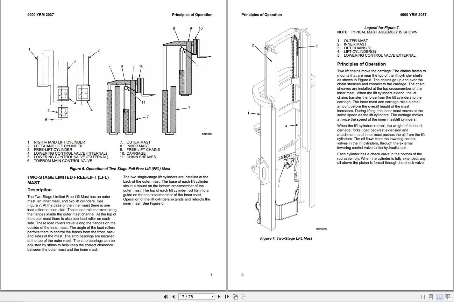Screen dimensions: 454x302
Task: Go to the previous page
Action: pos(173,297)
